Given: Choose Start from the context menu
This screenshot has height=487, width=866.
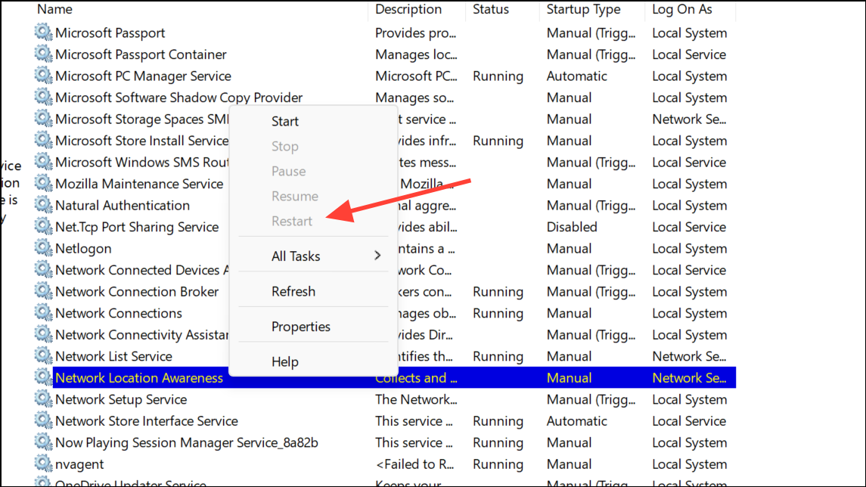Looking at the screenshot, I should tap(285, 121).
